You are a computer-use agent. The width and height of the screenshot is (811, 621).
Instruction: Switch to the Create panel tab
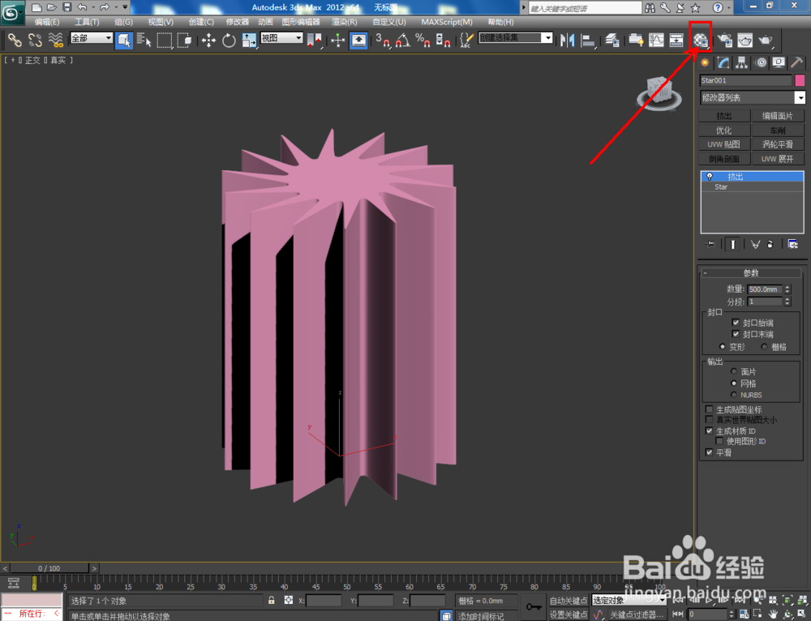[x=705, y=63]
